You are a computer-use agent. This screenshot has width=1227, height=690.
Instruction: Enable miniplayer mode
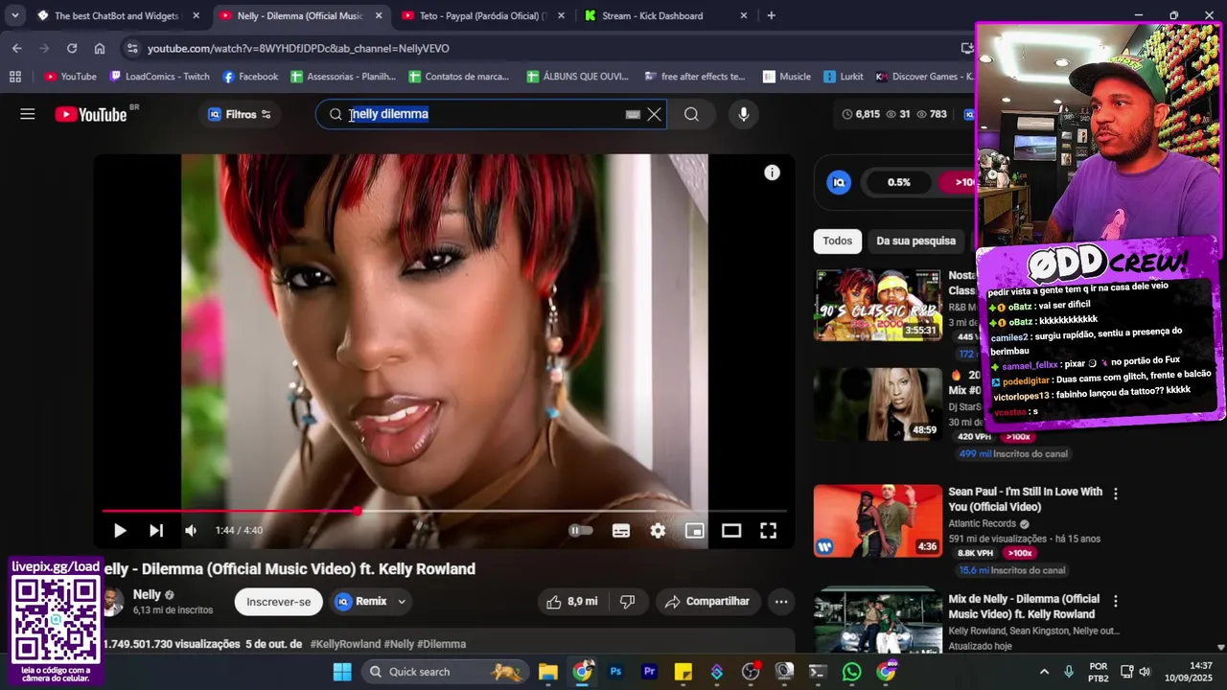coord(694,530)
